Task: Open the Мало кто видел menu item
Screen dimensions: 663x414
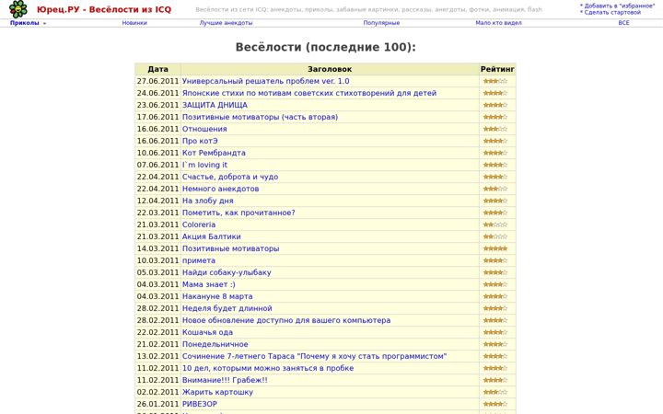Action: (498, 23)
